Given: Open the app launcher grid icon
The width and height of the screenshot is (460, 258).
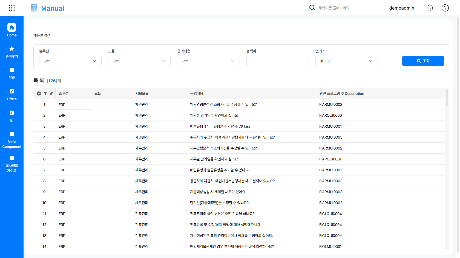Looking at the screenshot, I should click(x=12, y=8).
